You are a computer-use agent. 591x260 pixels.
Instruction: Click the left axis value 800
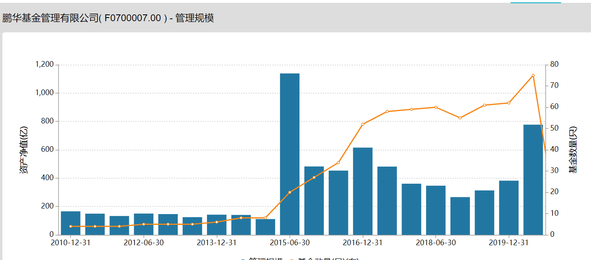(x=48, y=121)
